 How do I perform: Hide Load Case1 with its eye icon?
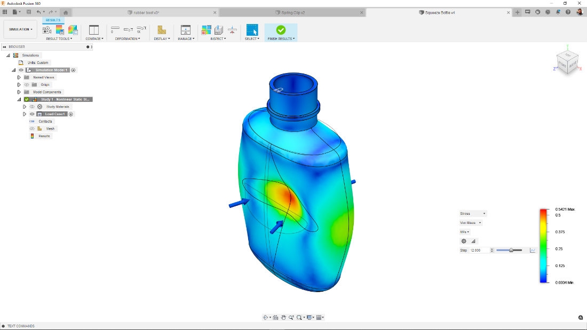[x=31, y=114]
